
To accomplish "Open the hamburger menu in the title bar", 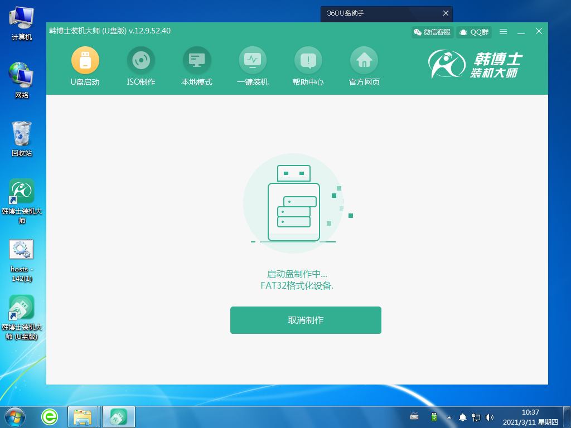I will [503, 32].
